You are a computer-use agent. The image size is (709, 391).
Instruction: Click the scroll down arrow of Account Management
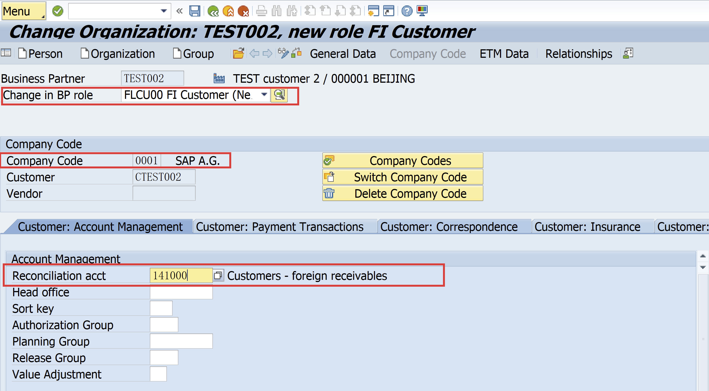point(703,267)
